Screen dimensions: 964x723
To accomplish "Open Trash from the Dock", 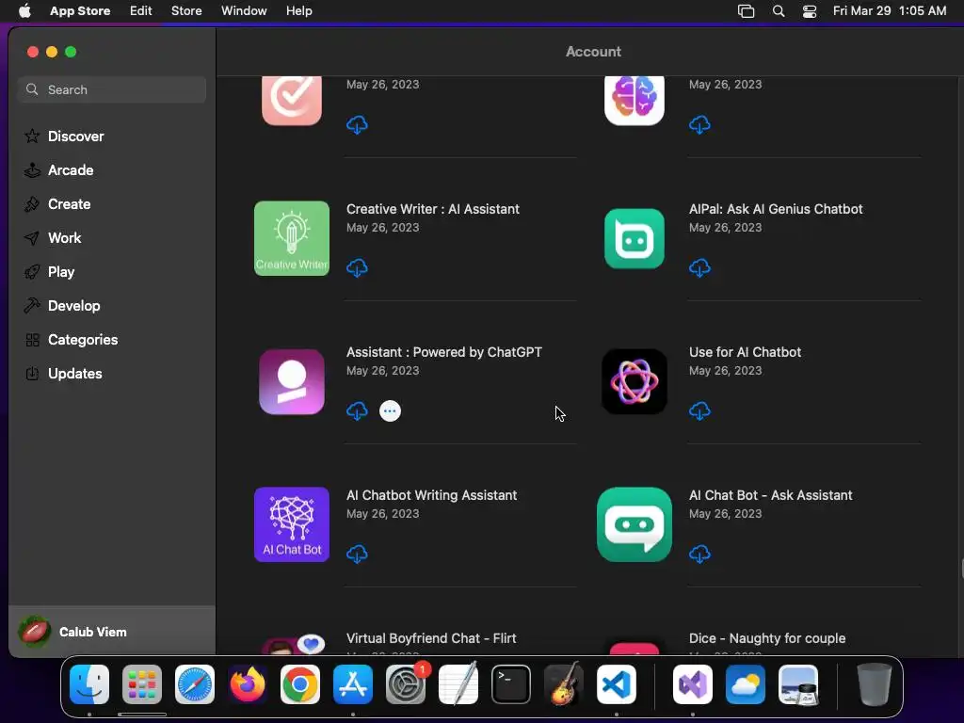I will pyautogui.click(x=875, y=684).
